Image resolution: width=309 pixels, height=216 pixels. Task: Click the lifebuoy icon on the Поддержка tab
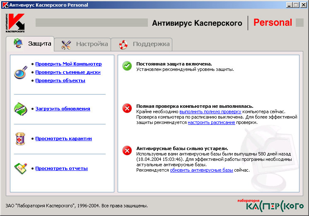(x=123, y=45)
